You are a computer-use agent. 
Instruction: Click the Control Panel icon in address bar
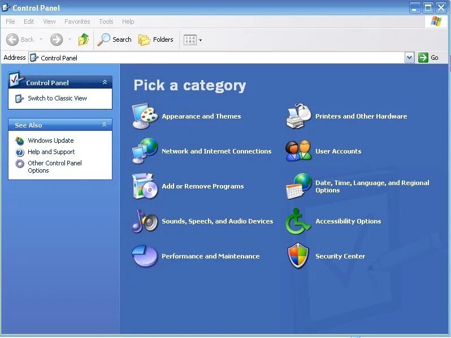34,58
